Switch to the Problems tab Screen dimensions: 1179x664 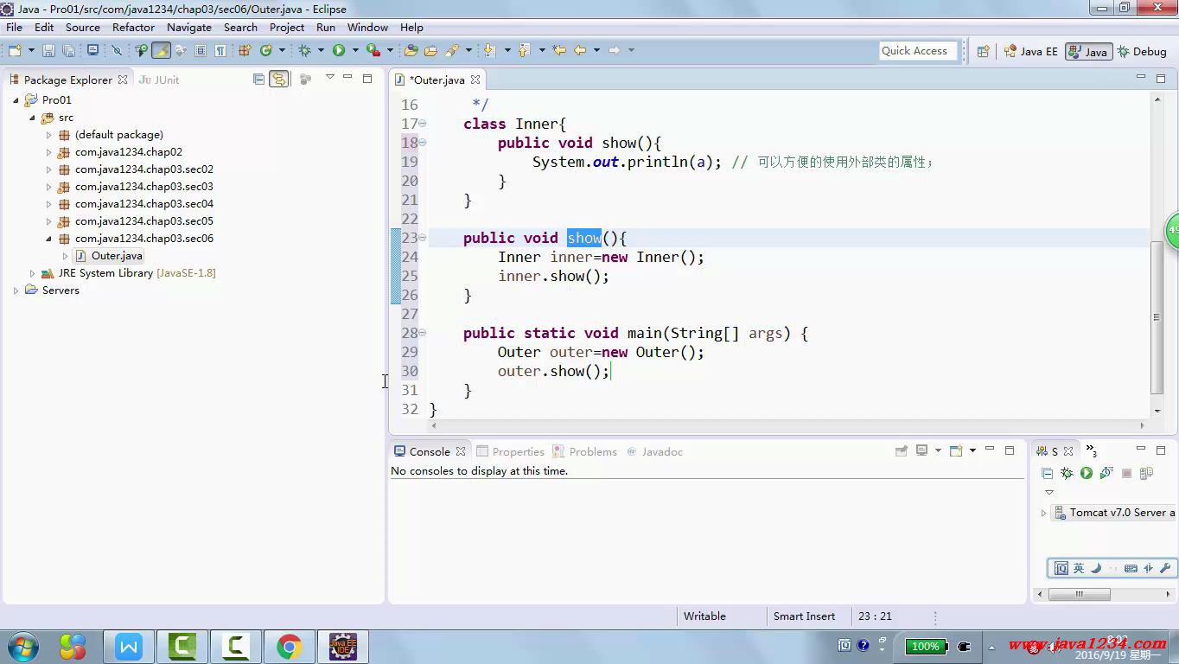click(x=585, y=451)
